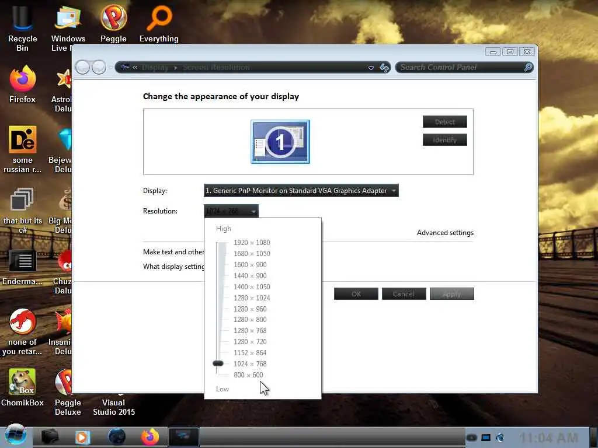The width and height of the screenshot is (598, 448).
Task: Click the Show desktop button
Action: [x=593, y=436]
